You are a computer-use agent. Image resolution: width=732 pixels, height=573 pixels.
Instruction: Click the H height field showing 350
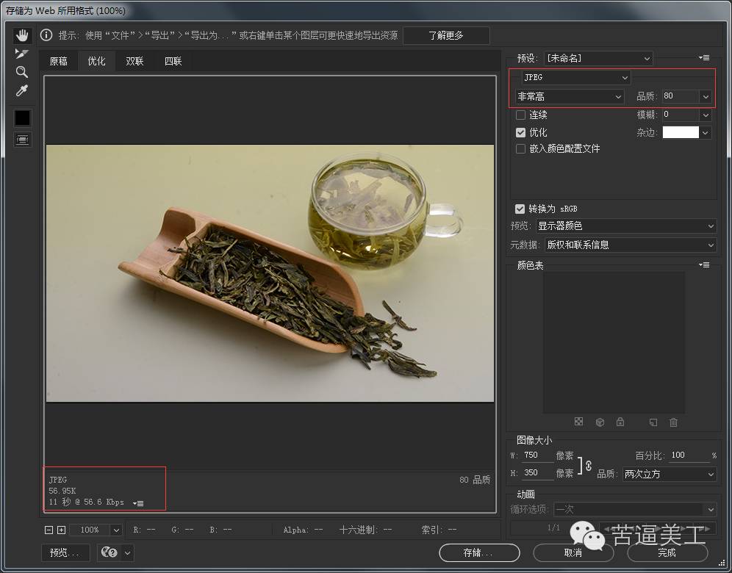pyautogui.click(x=537, y=473)
